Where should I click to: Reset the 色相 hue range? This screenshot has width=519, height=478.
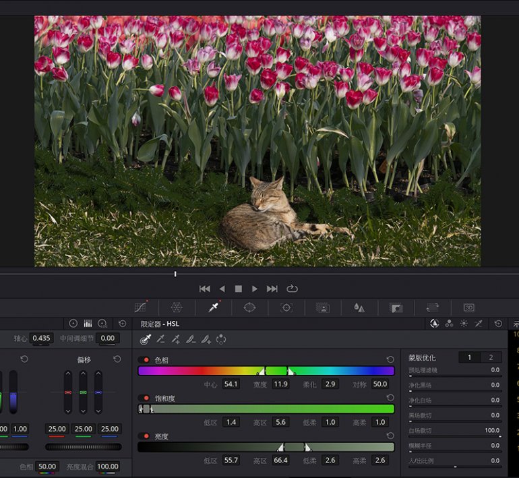(390, 360)
